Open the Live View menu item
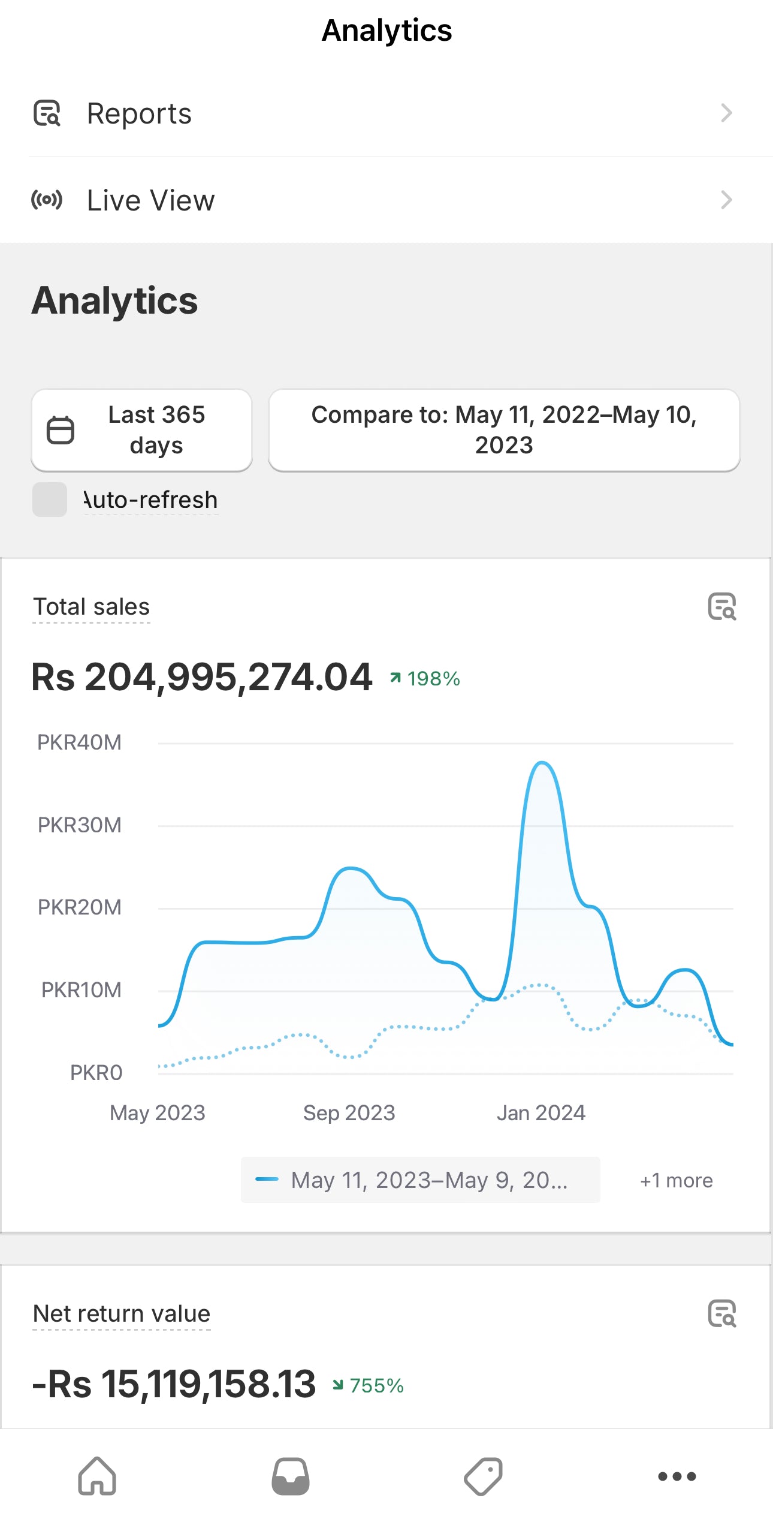 pyautogui.click(x=151, y=200)
